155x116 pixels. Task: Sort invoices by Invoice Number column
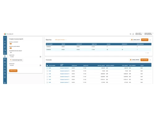click(52, 66)
